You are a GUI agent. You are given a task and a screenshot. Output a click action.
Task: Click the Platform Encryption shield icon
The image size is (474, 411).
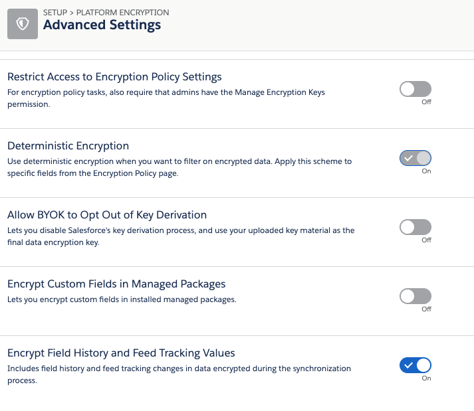click(x=22, y=23)
